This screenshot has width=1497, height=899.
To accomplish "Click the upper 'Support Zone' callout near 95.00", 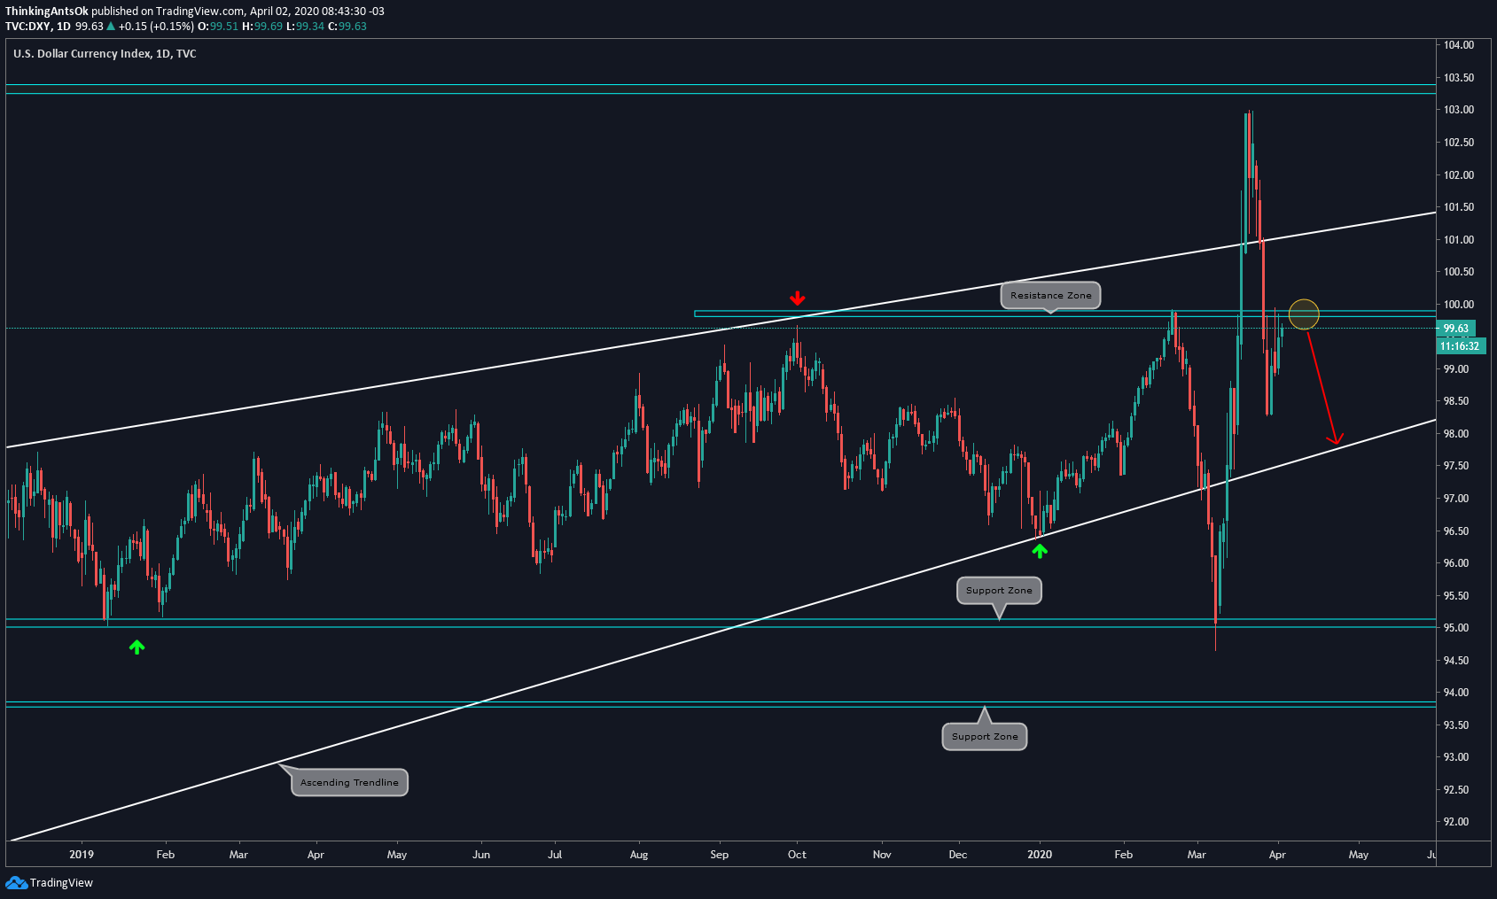I will click(x=999, y=590).
